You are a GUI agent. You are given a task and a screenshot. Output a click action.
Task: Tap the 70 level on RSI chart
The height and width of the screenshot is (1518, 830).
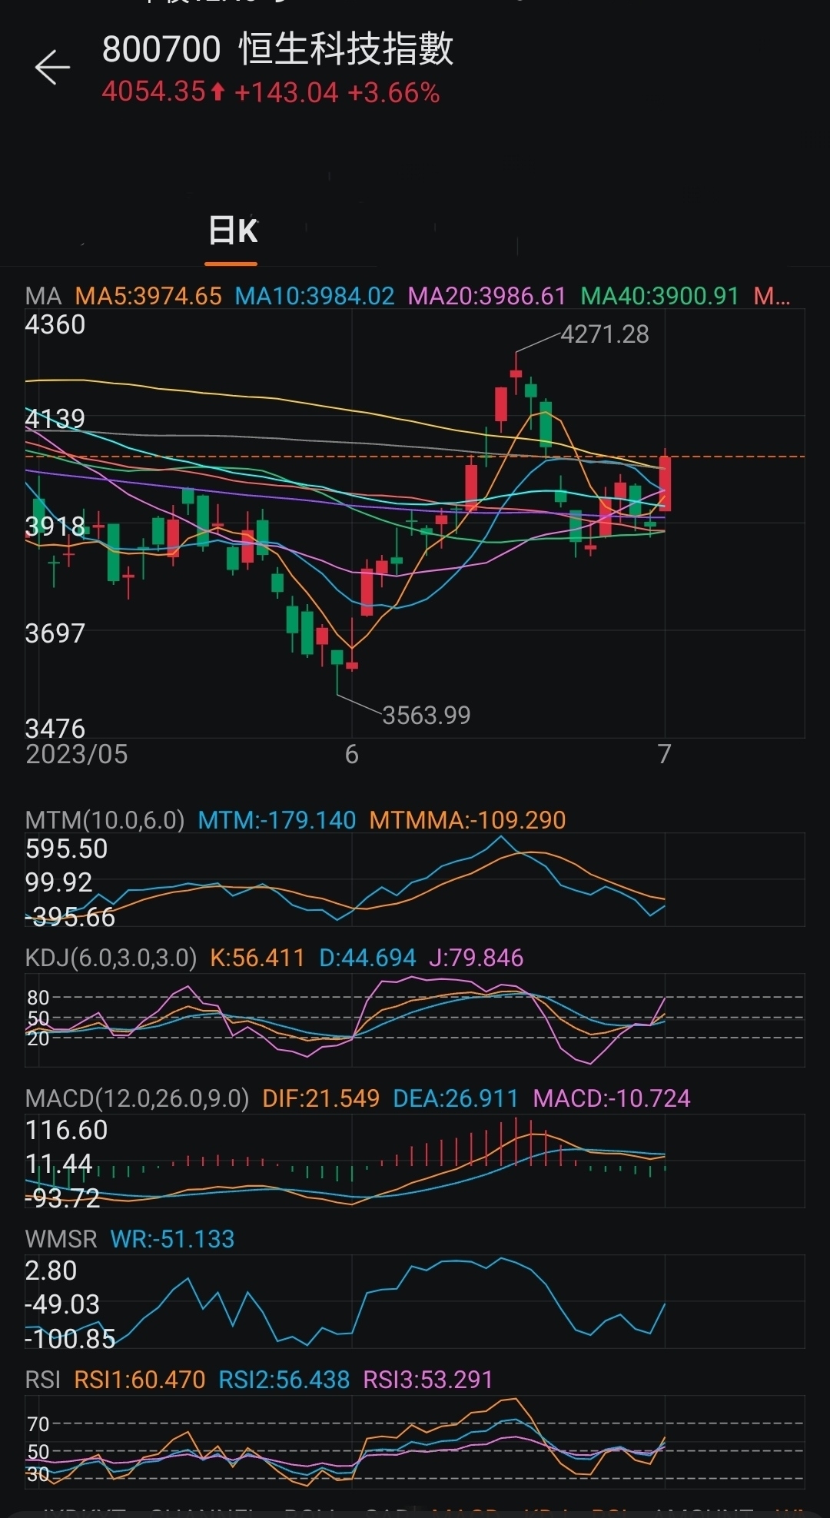pyautogui.click(x=38, y=1424)
